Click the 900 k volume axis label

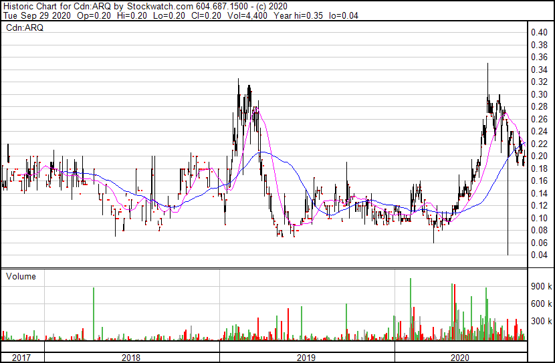click(542, 287)
